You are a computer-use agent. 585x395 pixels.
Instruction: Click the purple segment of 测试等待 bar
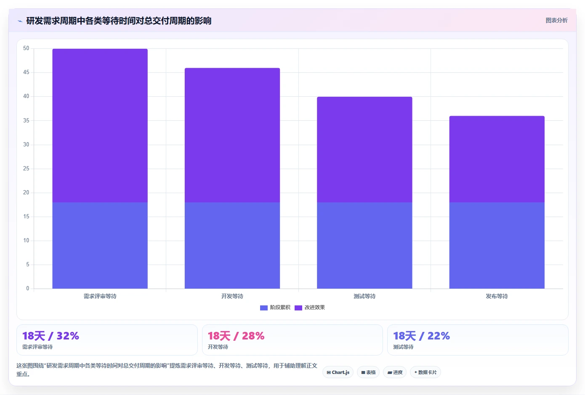(364, 149)
